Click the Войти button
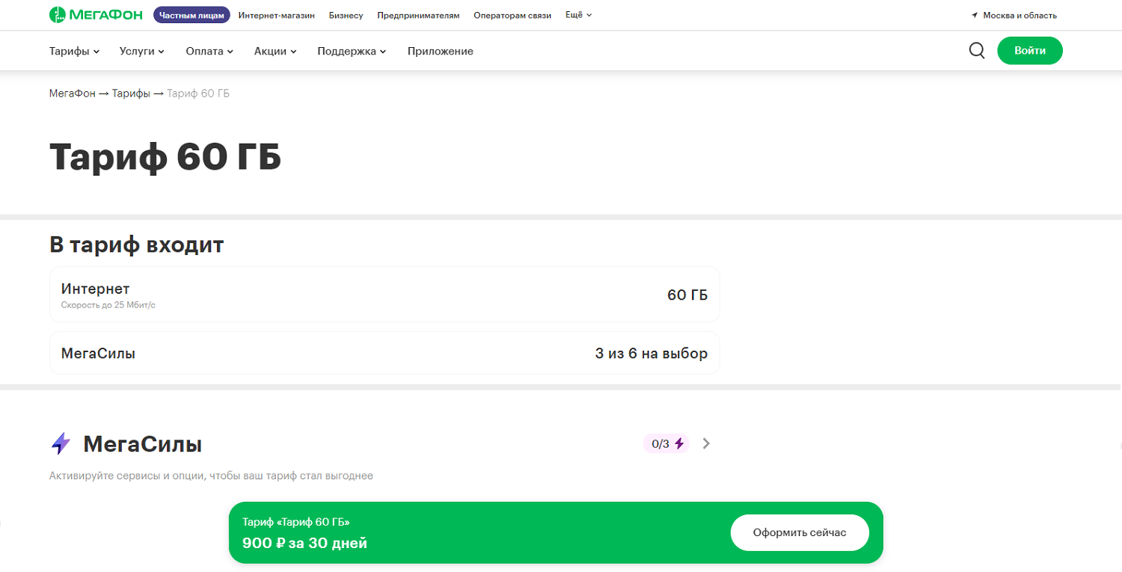Screen dimensions: 1122x572 pos(1030,51)
